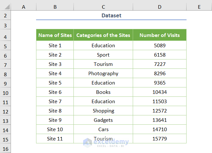The width and height of the screenshot is (212, 153).
Task: Select column C header
Action: (x=103, y=7)
